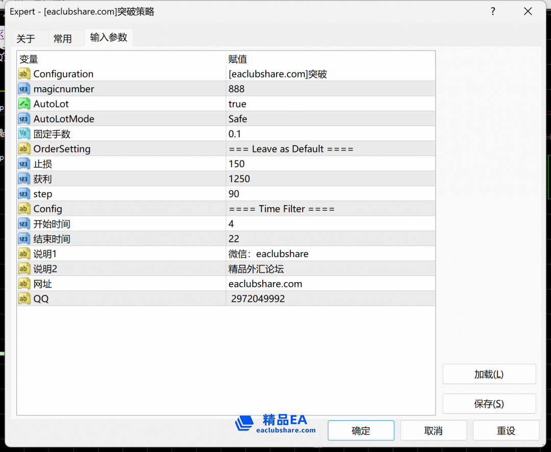Click the 1/2 value icon beside 固定手数

(x=24, y=134)
